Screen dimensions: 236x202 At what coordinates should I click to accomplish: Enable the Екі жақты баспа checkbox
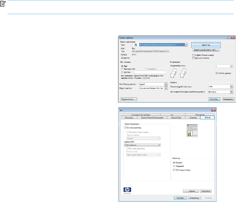[x=194, y=58]
